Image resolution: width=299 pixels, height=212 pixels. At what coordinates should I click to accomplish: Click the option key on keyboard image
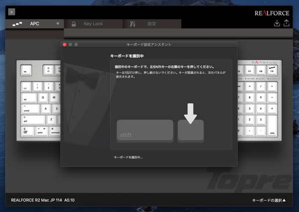coord(41,131)
